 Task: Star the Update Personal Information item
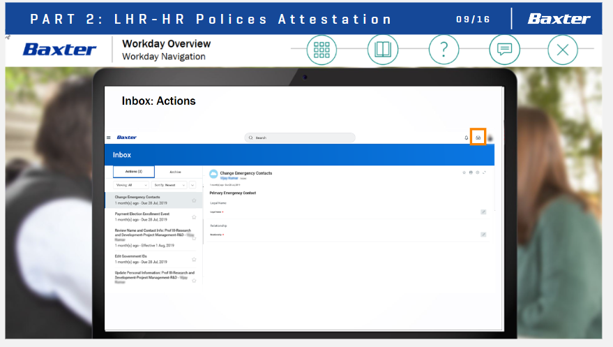pyautogui.click(x=194, y=281)
